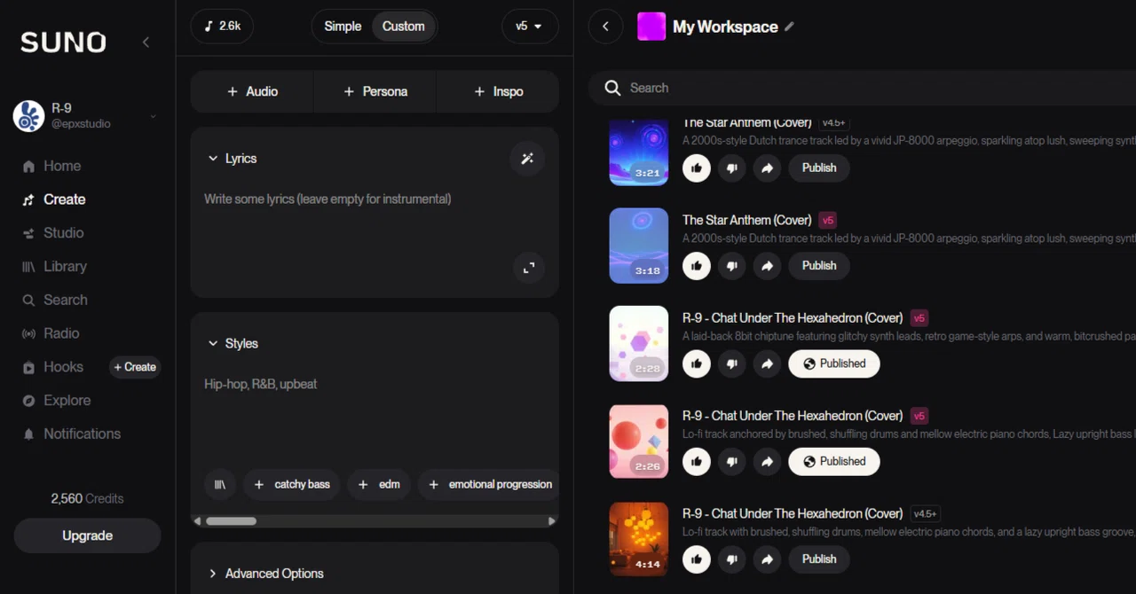Click the style tags horizontal scrollbar
Screen dimensions: 1136x594
tap(232, 521)
